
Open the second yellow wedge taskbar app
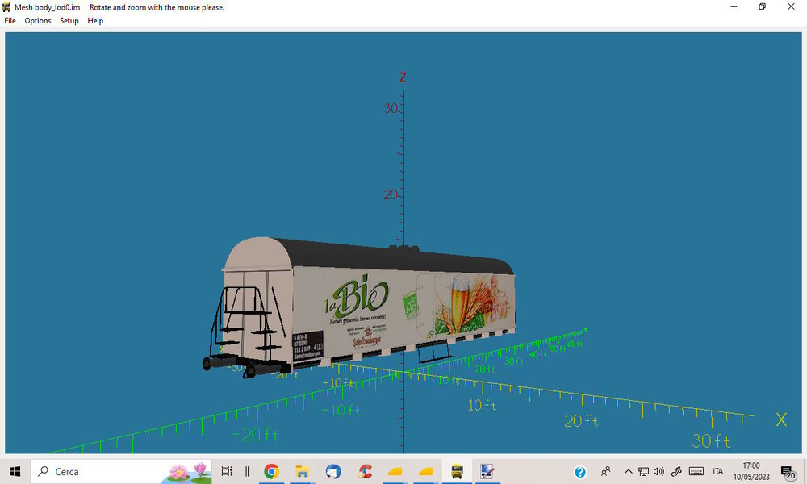(x=425, y=471)
